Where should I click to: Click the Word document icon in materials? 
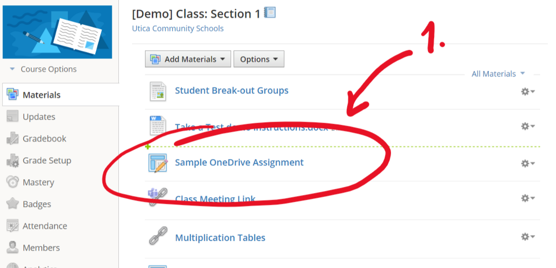pos(157,126)
